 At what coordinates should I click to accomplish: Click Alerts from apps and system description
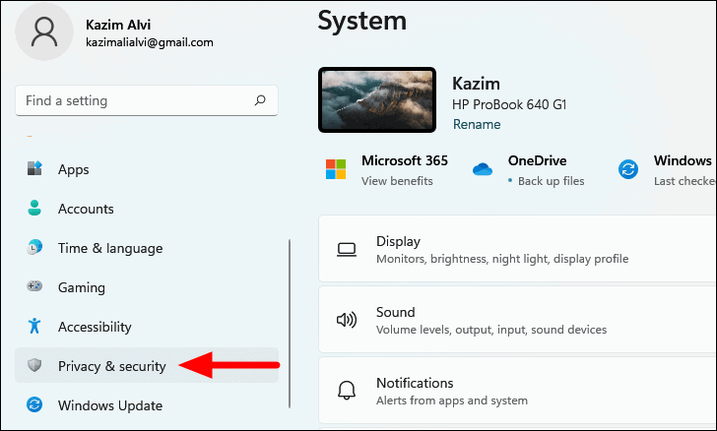click(x=452, y=400)
